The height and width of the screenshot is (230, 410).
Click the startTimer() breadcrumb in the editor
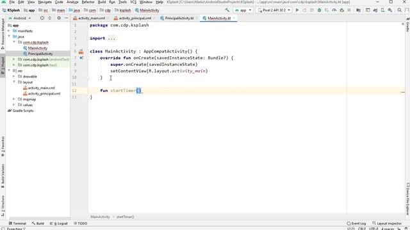click(126, 217)
